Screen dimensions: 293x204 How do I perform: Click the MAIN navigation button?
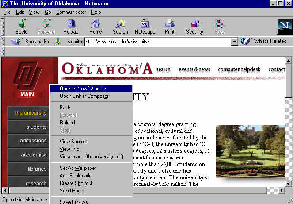point(27,95)
